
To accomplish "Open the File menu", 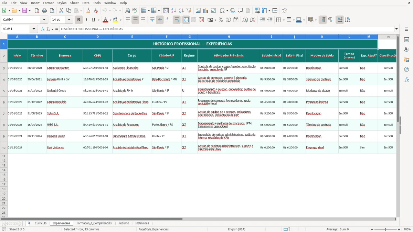I will [4, 3].
